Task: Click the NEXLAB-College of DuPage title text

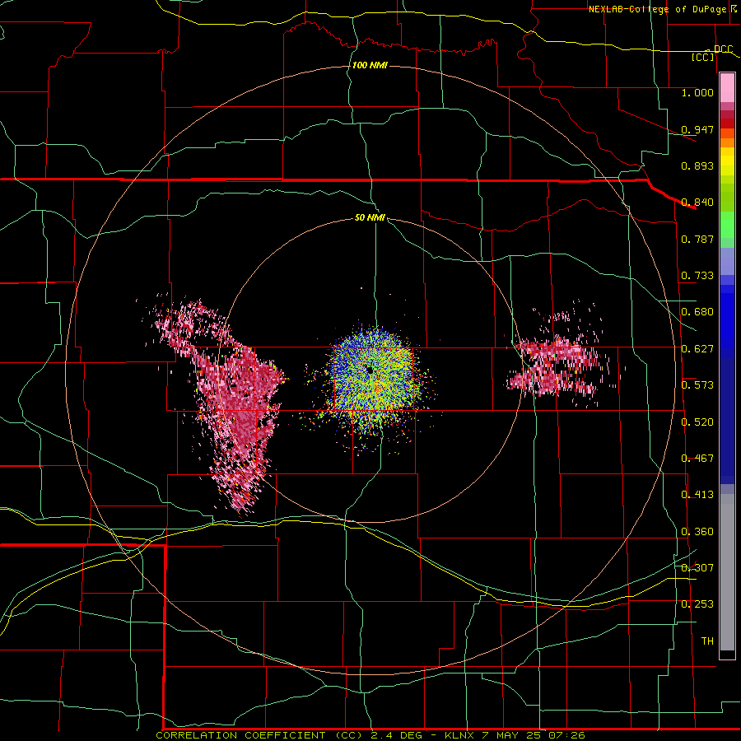Action: [657, 9]
